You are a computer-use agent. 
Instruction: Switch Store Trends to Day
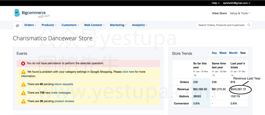(214, 53)
